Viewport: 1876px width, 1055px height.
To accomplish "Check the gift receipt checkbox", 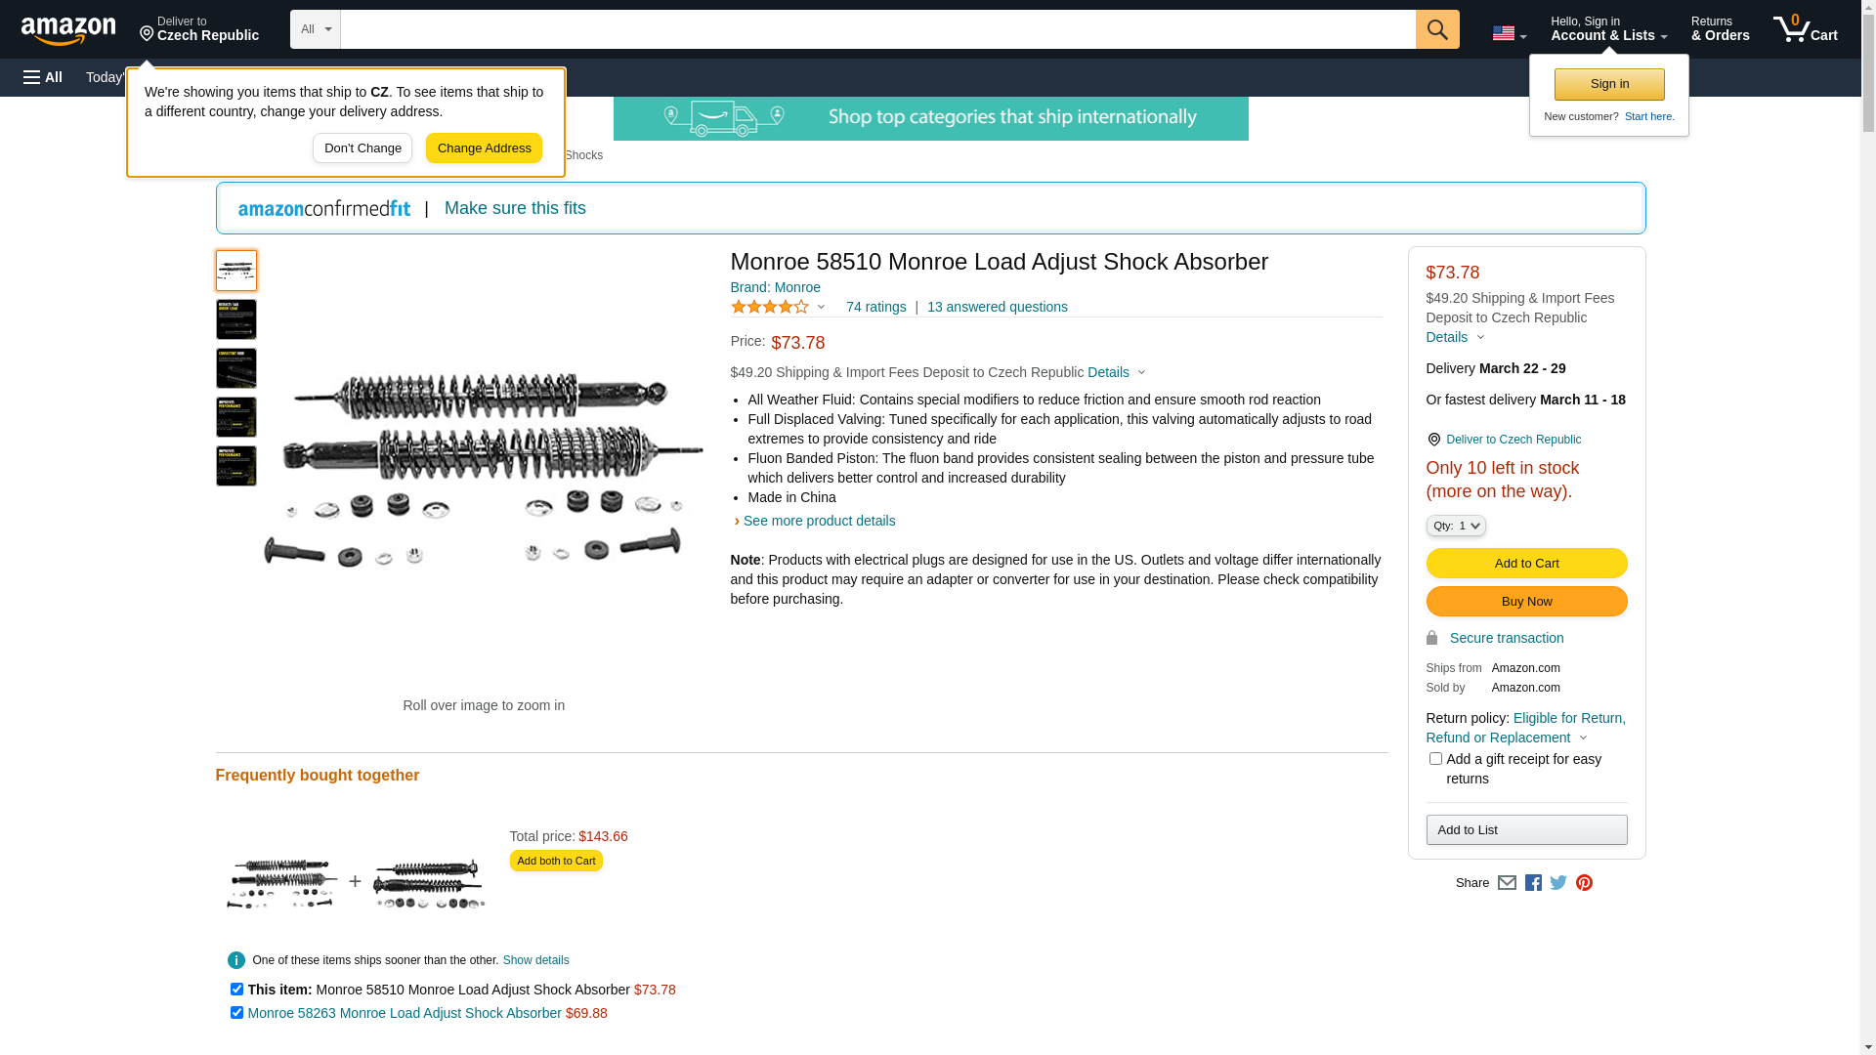I will 1435,759.
